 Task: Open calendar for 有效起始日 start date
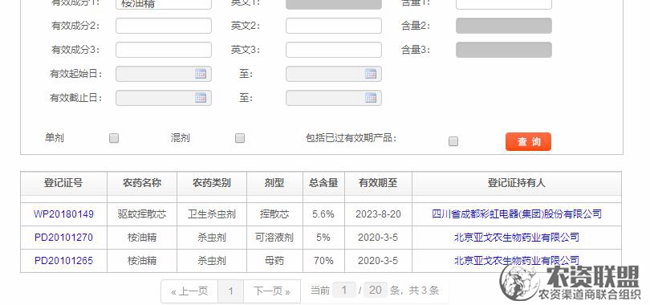pyautogui.click(x=201, y=74)
